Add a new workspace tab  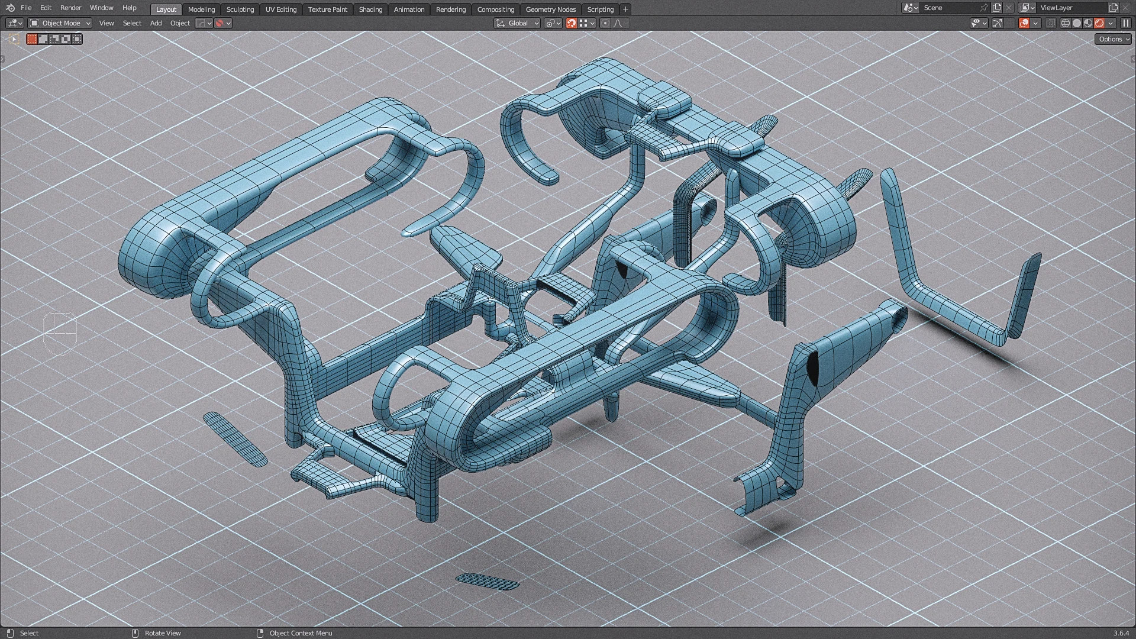pyautogui.click(x=625, y=9)
